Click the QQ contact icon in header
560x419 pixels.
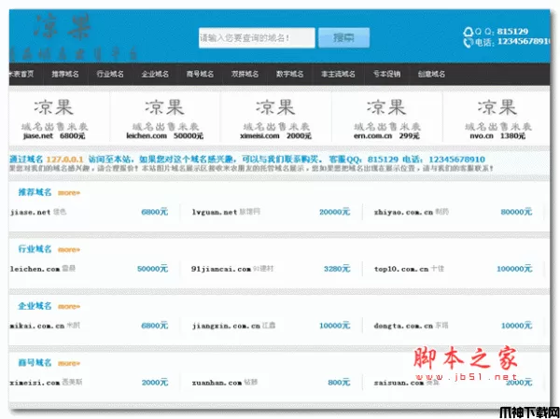(x=468, y=30)
